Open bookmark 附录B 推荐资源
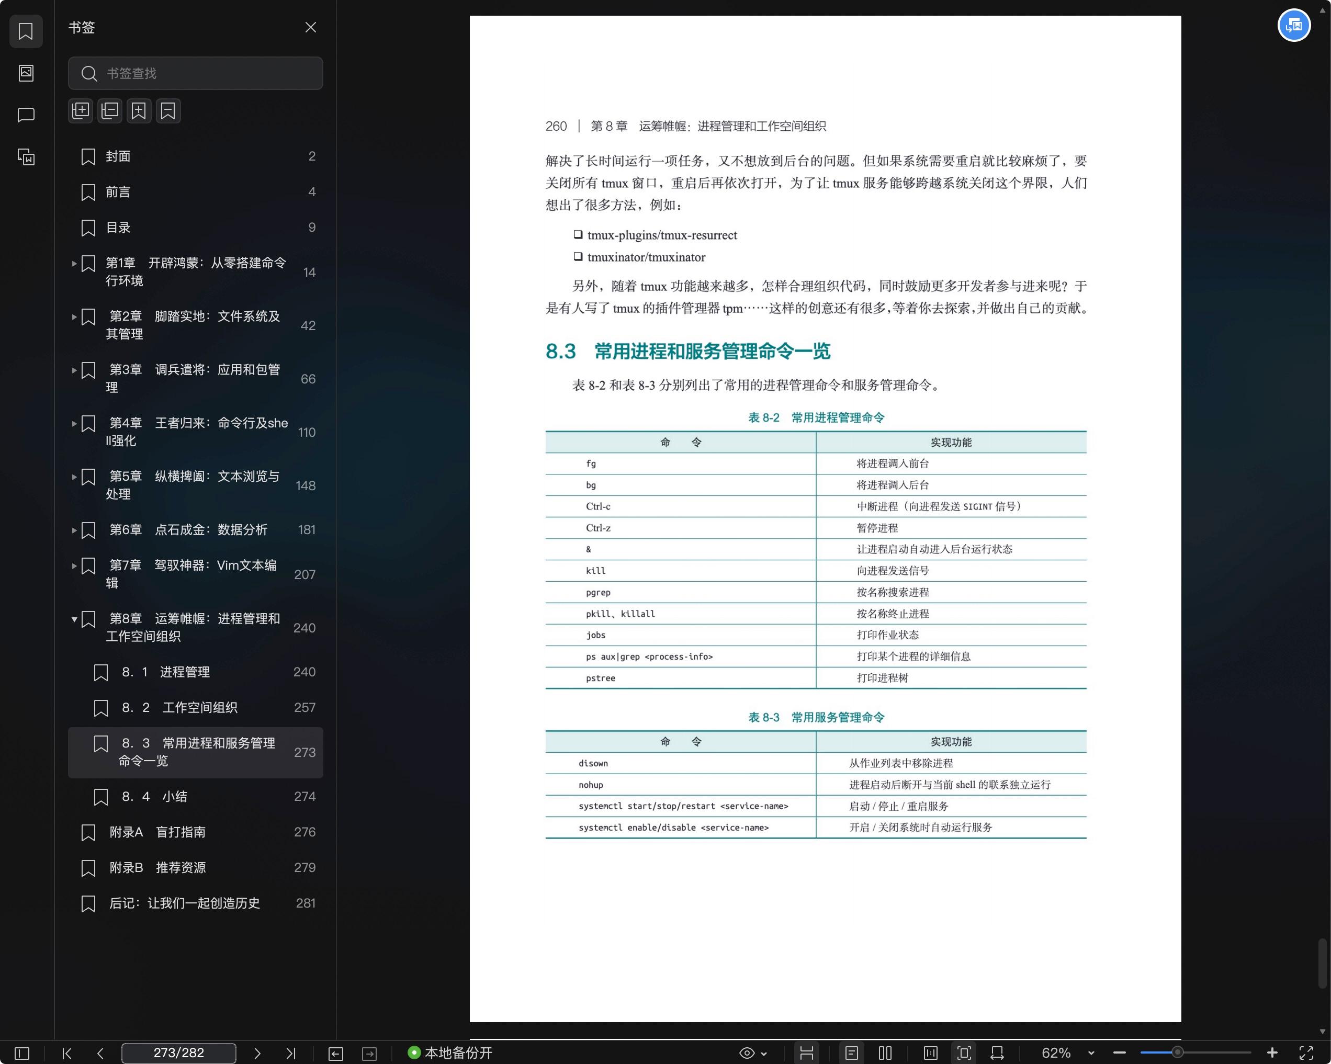 pos(195,867)
